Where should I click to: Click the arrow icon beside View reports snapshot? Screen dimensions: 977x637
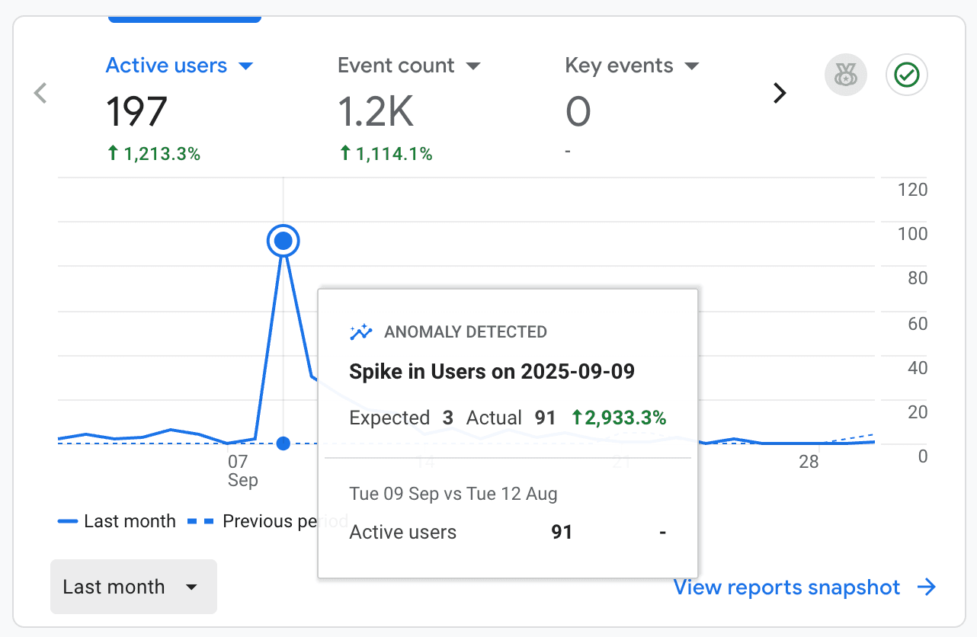coord(927,587)
